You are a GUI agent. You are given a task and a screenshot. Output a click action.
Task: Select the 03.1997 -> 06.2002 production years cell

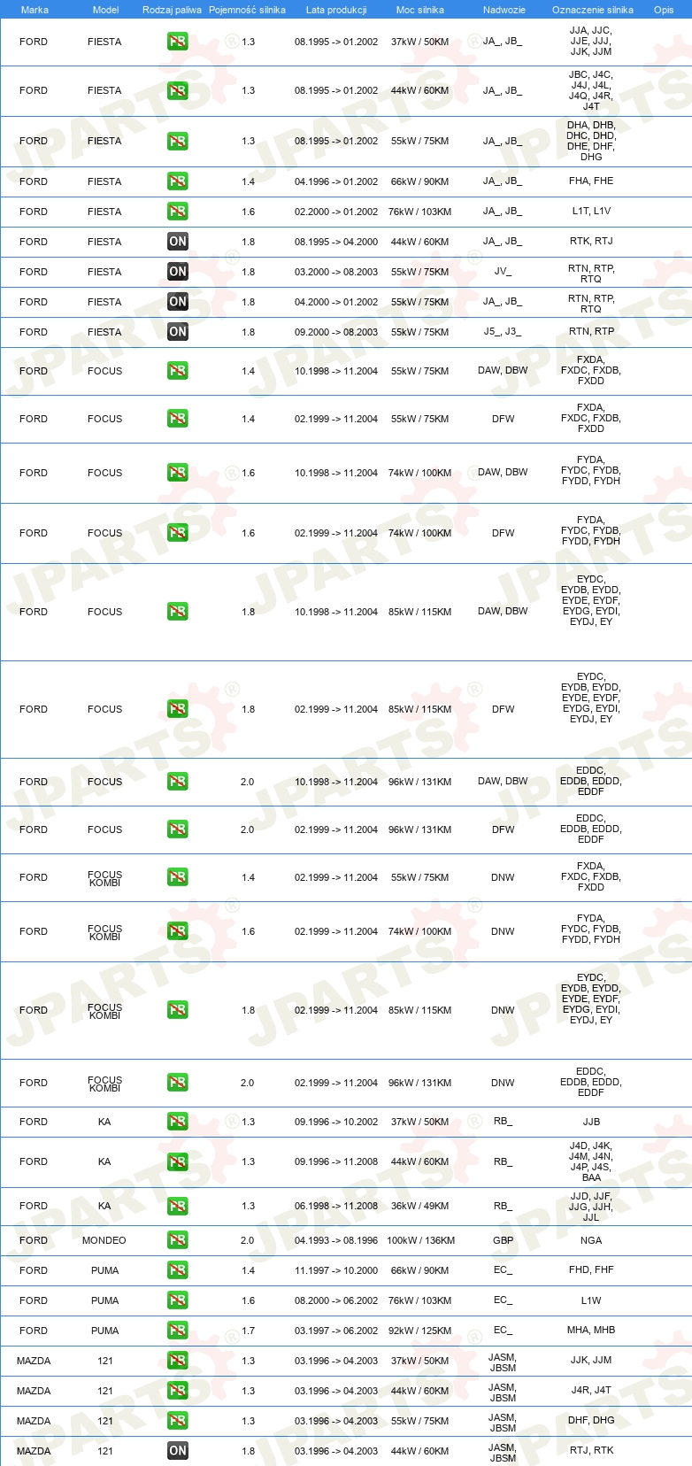[336, 1331]
